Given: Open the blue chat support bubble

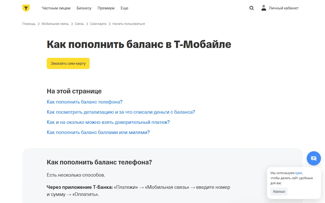Looking at the screenshot, I should tap(314, 158).
